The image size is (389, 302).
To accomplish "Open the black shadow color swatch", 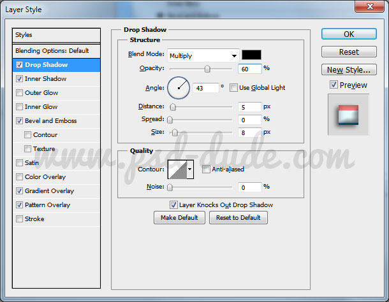I will [x=251, y=55].
